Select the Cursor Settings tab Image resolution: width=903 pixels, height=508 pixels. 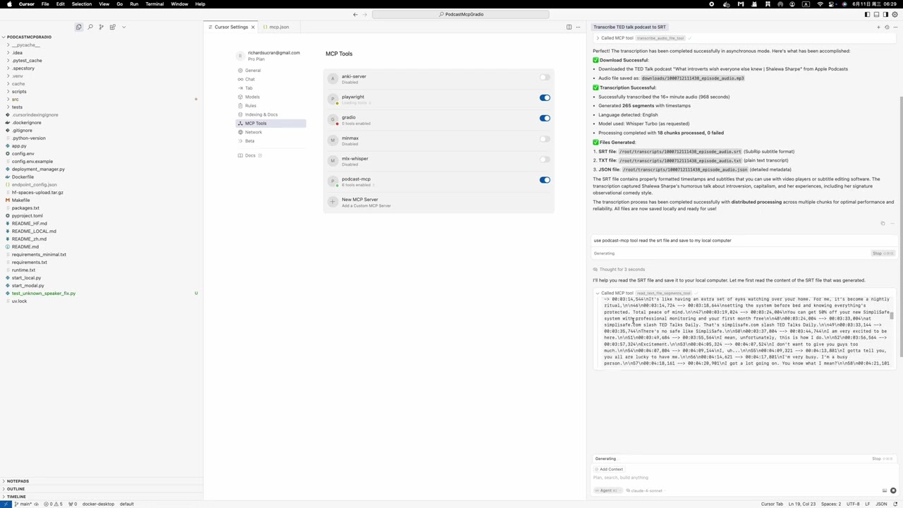coord(231,27)
